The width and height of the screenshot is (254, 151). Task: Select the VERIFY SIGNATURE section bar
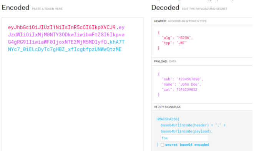202,107
